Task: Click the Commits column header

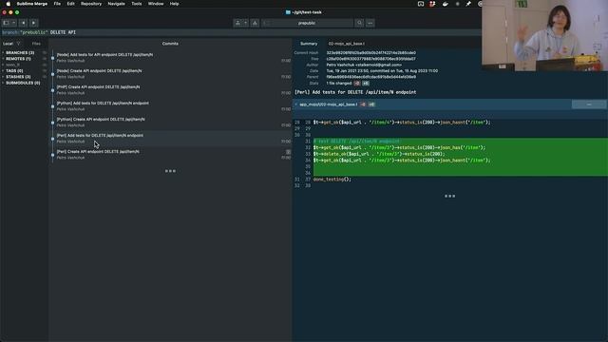Action: [x=170, y=44]
